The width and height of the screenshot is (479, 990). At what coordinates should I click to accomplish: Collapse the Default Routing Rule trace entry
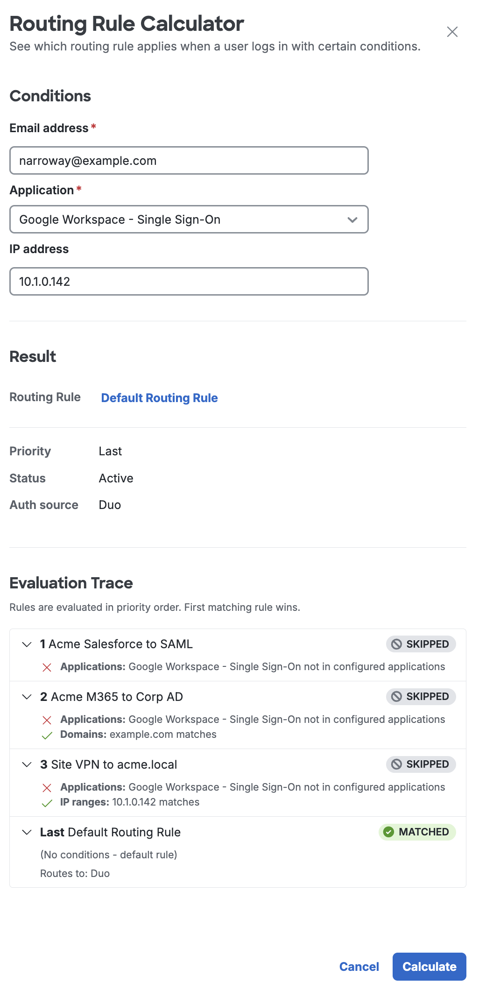[x=27, y=832]
